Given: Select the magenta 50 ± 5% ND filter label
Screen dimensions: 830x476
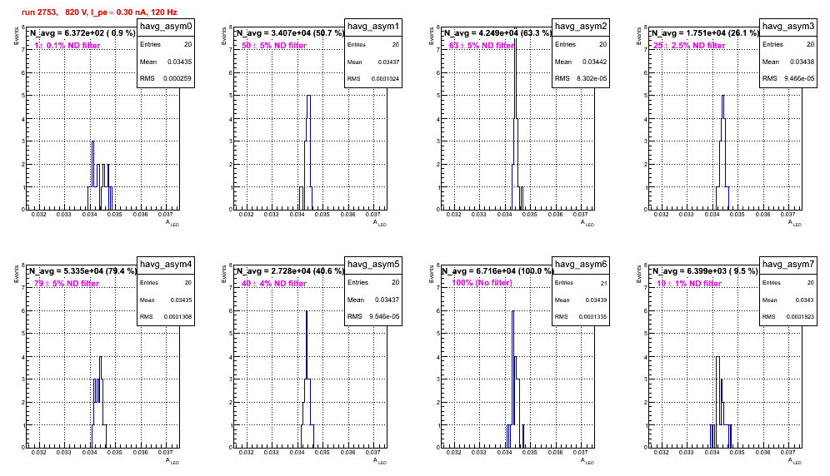Looking at the screenshot, I should click(274, 46).
